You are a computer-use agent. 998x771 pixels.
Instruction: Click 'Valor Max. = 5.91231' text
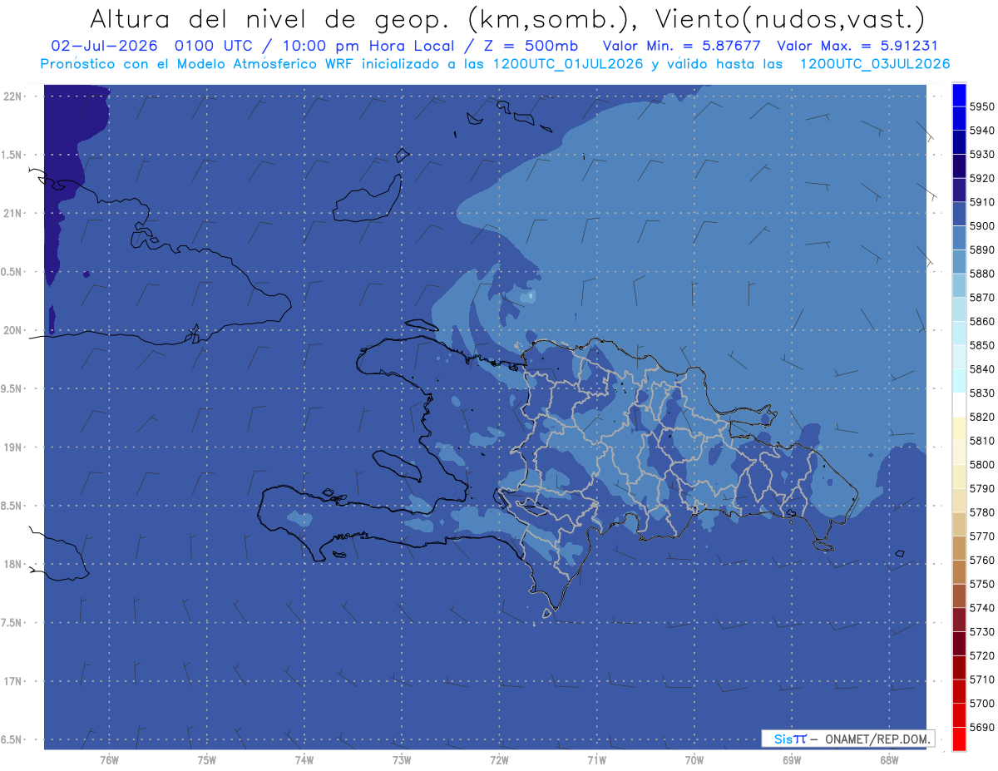click(857, 46)
